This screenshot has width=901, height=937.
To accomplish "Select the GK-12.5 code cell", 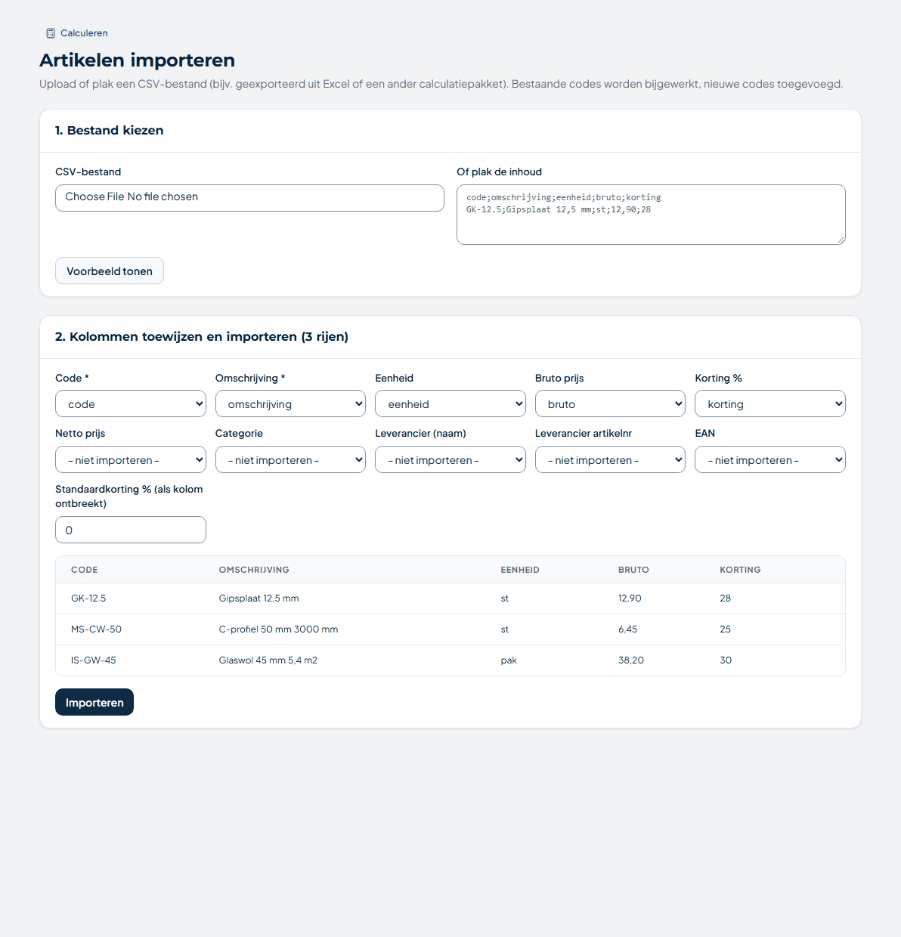I will pyautogui.click(x=88, y=598).
